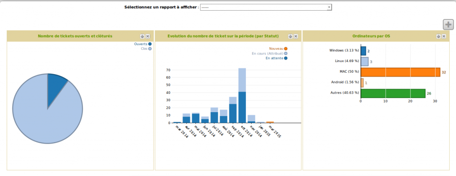Click the plus icon to add a widget
Screen dimensions: 456x176
tap(448, 25)
